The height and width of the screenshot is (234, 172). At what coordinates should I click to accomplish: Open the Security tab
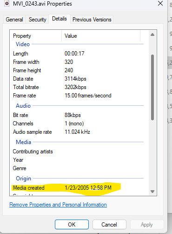pos(38,20)
